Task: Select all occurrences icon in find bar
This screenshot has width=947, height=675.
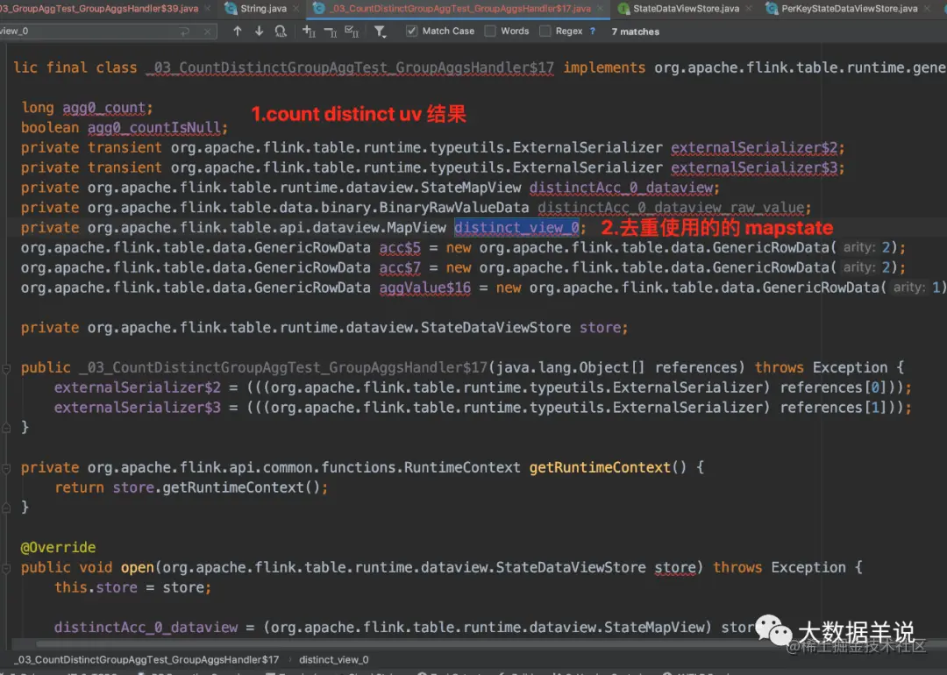Action: point(352,31)
